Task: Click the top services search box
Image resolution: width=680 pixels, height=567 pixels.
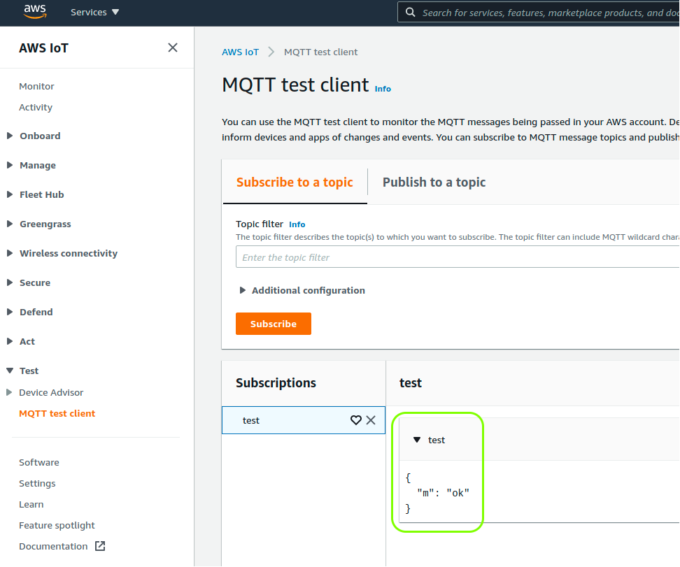Action: 539,13
